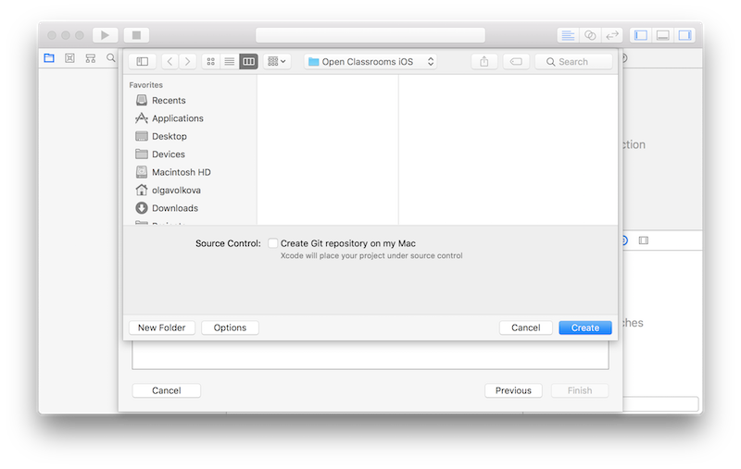Switch to column view in save dialog
741x469 pixels.
click(248, 61)
